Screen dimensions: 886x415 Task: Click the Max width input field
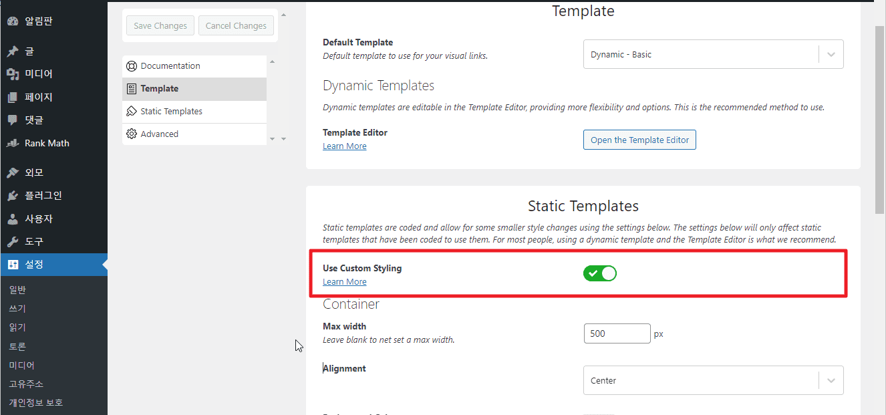(x=616, y=333)
